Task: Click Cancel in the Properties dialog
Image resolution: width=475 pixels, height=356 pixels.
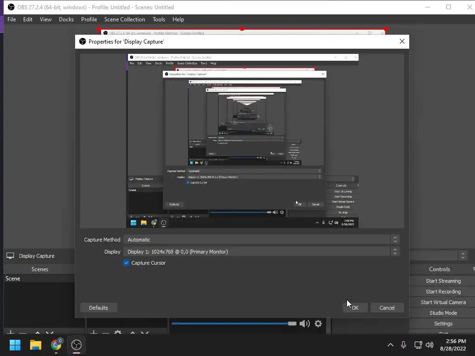Action: click(387, 308)
